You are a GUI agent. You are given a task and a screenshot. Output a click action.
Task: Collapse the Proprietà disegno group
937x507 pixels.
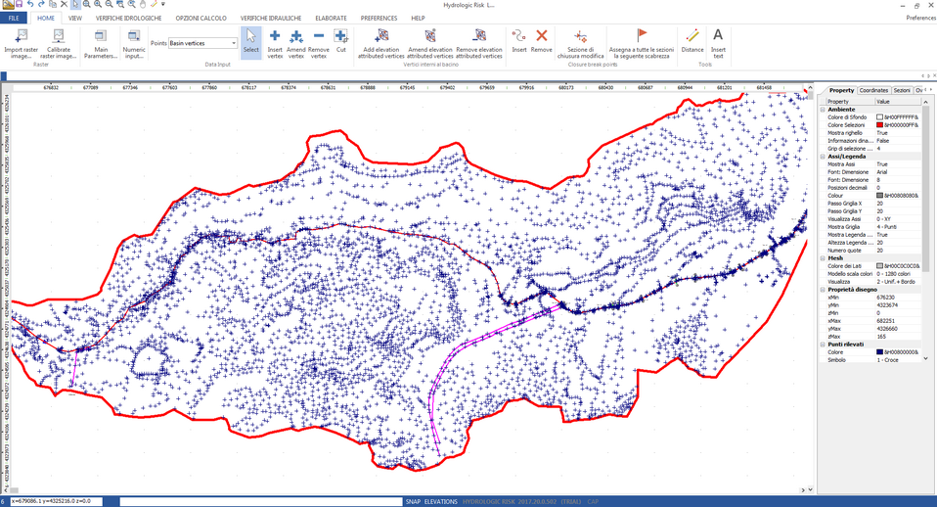point(823,290)
